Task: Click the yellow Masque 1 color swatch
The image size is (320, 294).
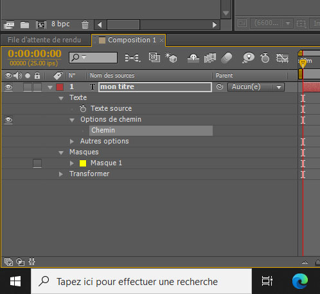Action: tap(83, 163)
